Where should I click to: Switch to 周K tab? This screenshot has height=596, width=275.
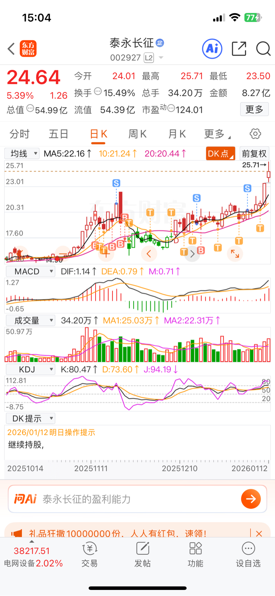click(137, 134)
